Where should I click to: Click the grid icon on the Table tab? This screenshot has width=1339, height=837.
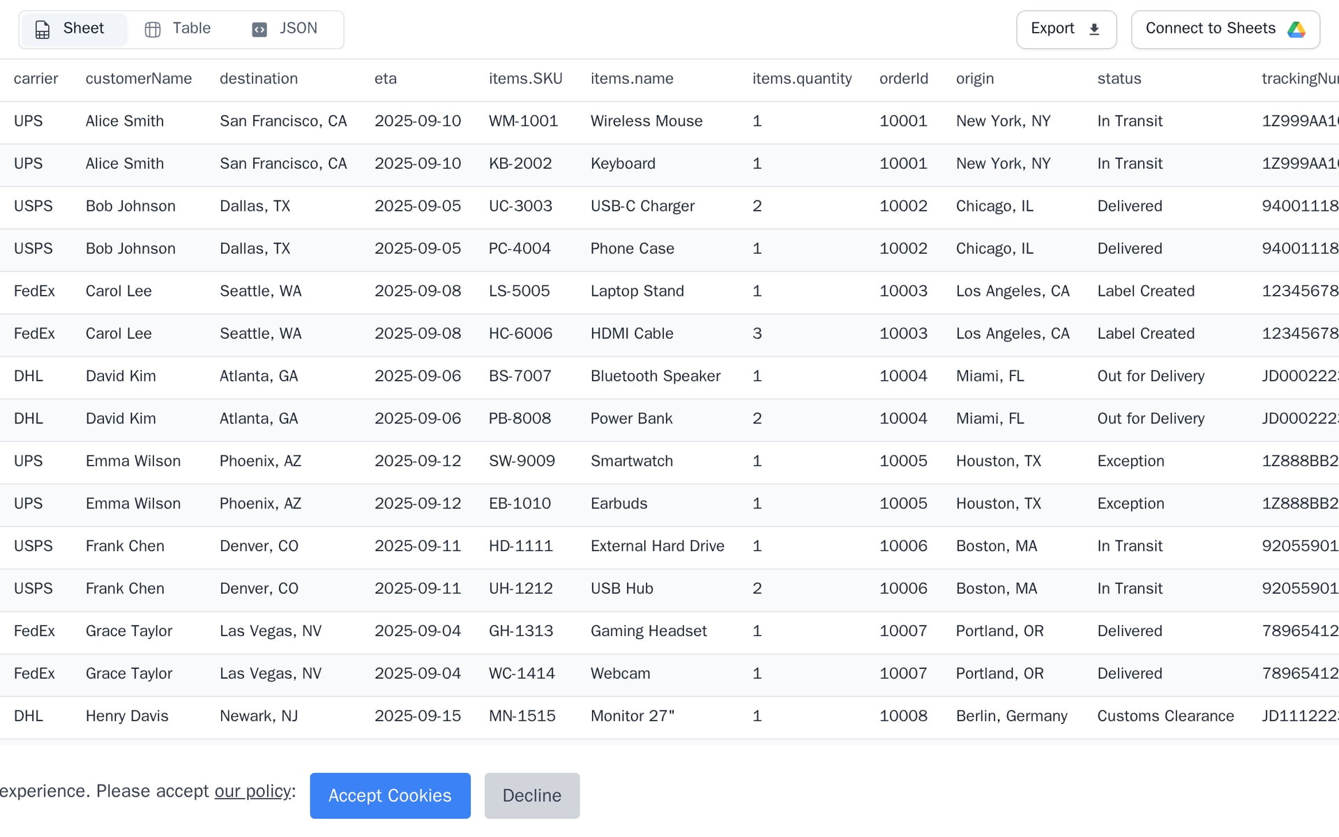[153, 29]
